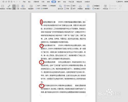Image resolution: width=128 pixels, height=102 pixels.
Task: Open the Page Layout (页面布局) tab
Action: [x=36, y=2]
